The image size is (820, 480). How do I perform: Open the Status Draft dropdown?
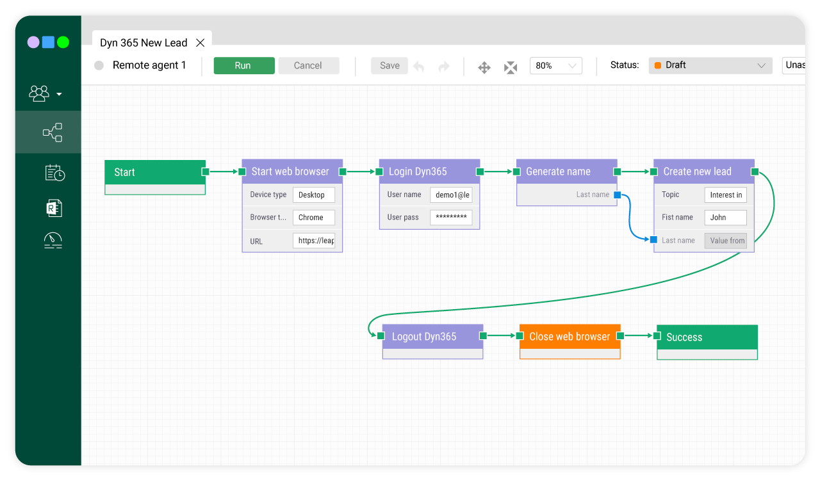[x=710, y=65]
